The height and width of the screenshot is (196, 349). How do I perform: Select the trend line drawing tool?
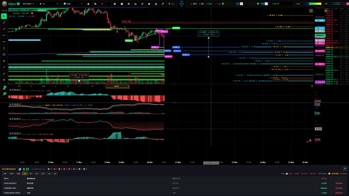coord(4,22)
